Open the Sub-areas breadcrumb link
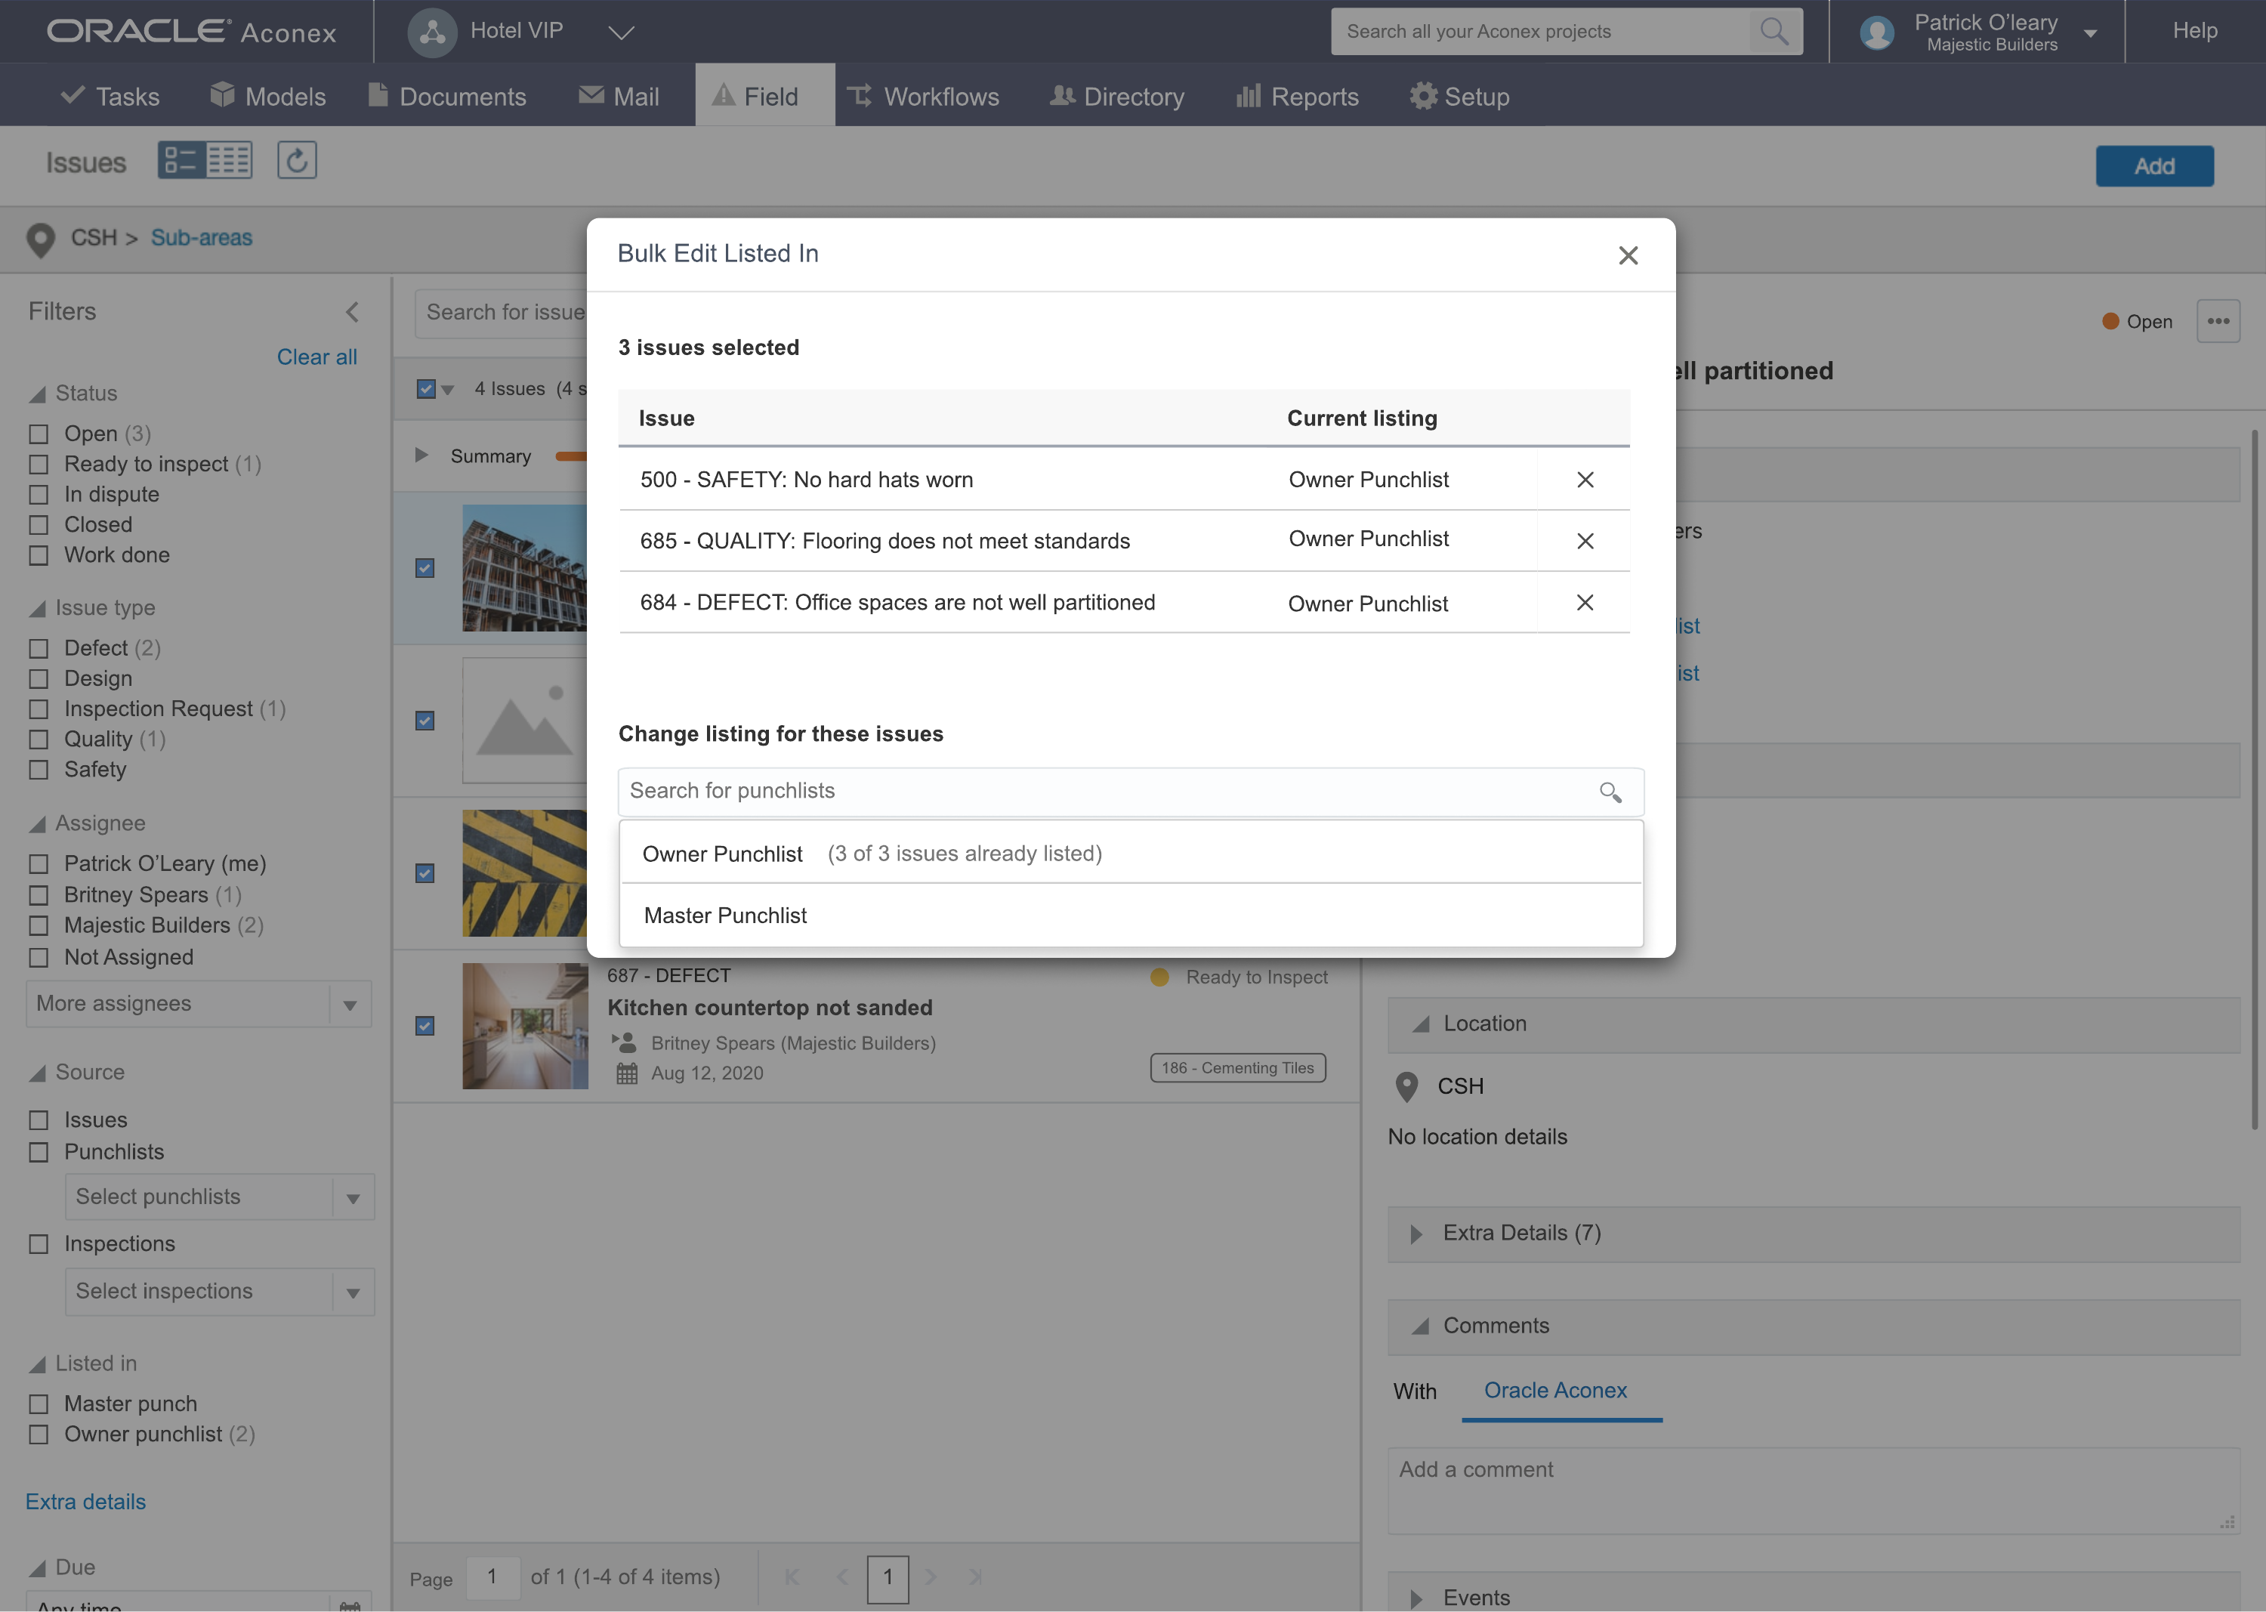This screenshot has width=2266, height=1612. coord(202,238)
